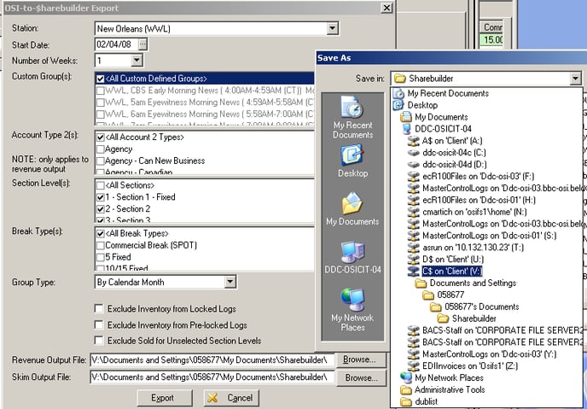Viewport: 587px width, 409px height.
Task: Select Sharebuilder folder in tree list
Action: pos(467,318)
